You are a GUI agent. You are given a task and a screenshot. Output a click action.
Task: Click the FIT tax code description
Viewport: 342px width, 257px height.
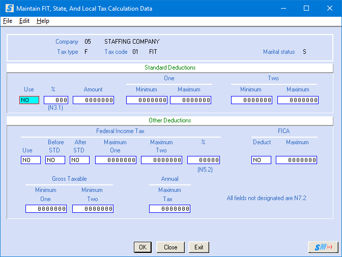[x=153, y=52]
